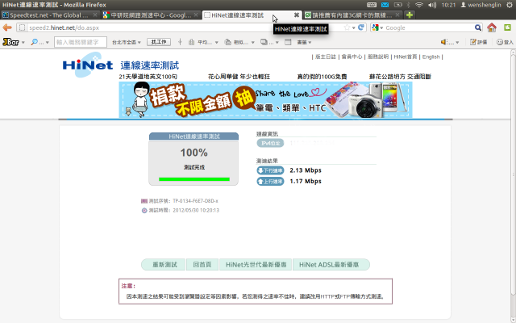Click the JBar stacked windows icon
Image resolution: width=516 pixels, height=323 pixels.
264,42
